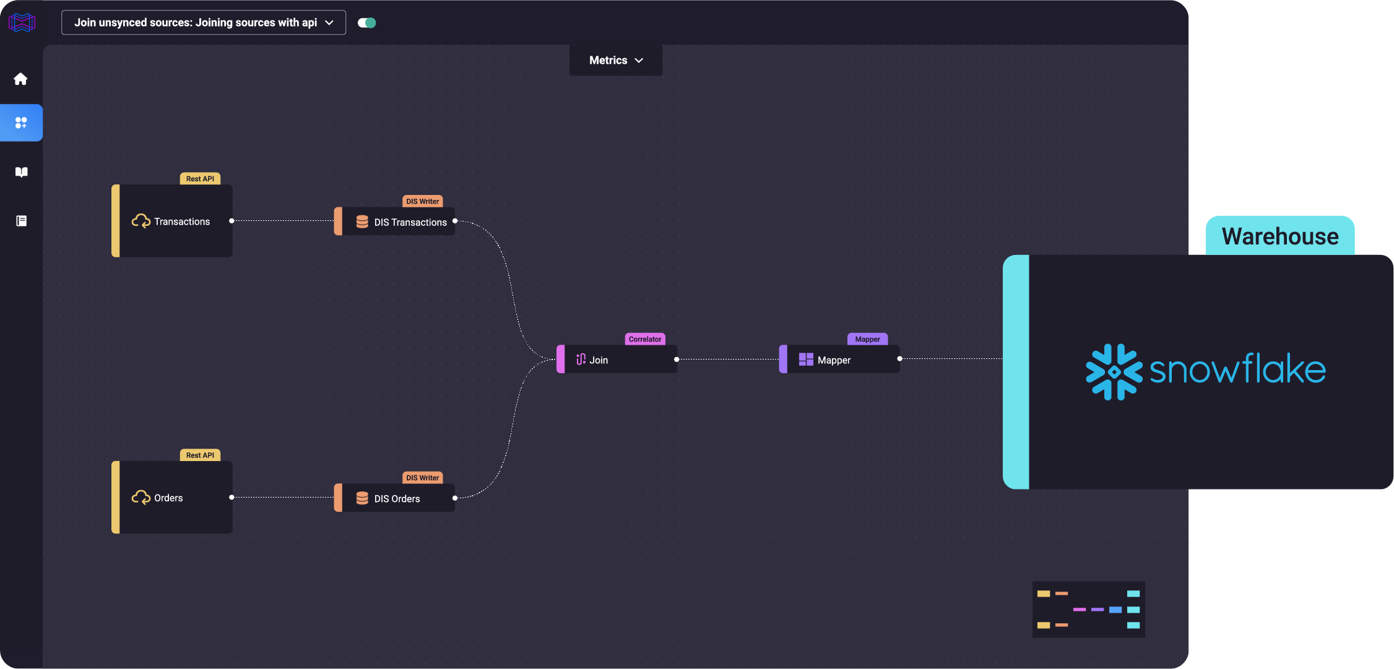Click the Correlator tag
The width and height of the screenshot is (1394, 669).
pos(645,339)
